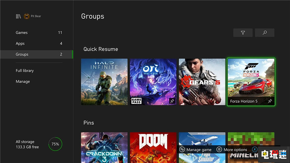Select the Groups menu item

37,55
